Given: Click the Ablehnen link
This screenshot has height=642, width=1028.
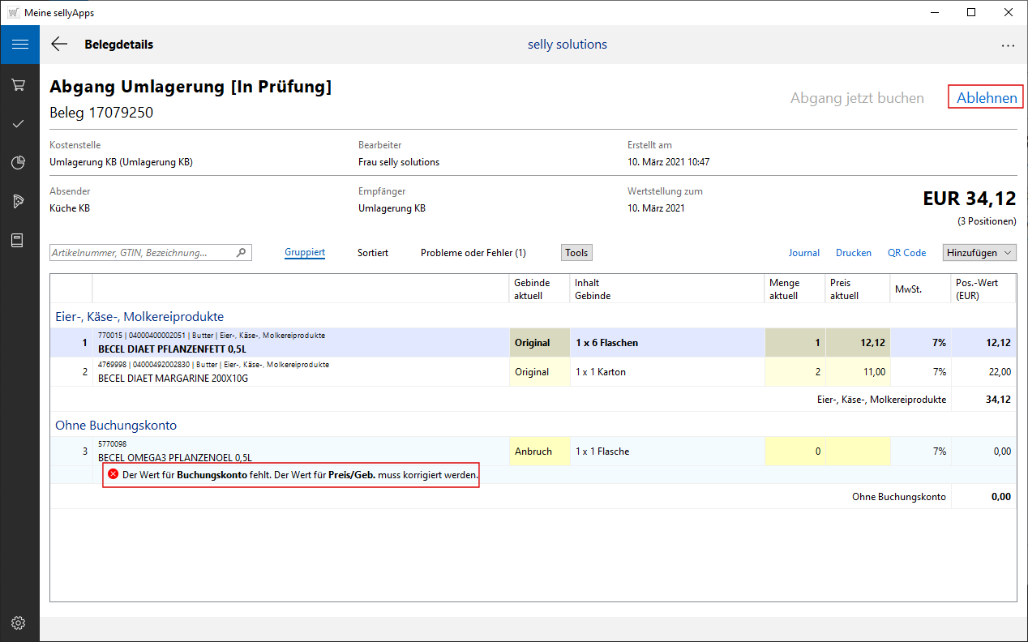Looking at the screenshot, I should click(x=987, y=98).
